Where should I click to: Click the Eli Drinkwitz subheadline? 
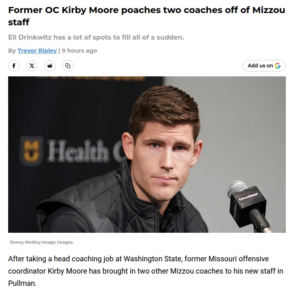point(96,38)
